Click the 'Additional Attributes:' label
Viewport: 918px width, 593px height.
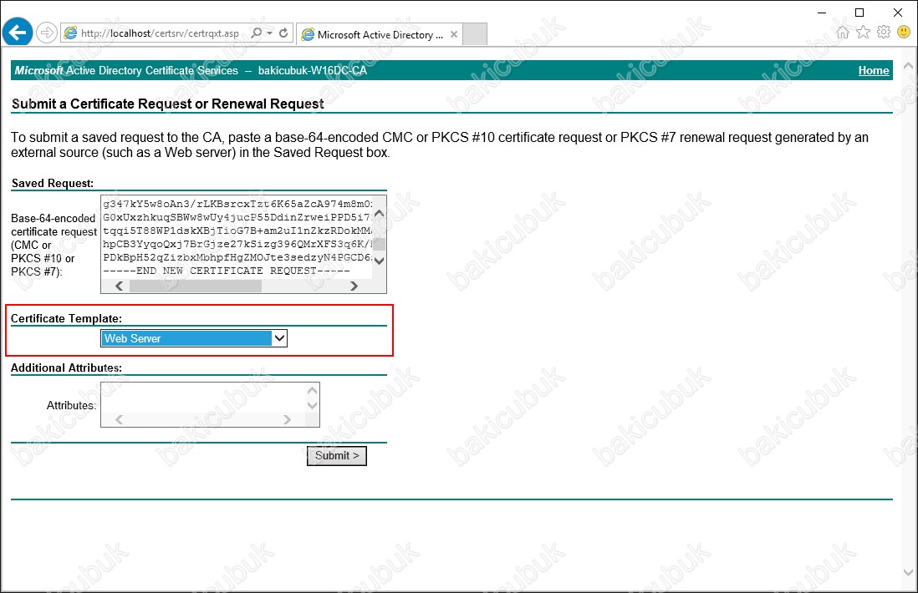tap(66, 367)
